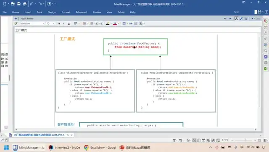Open the Help ribbon tab

[x=133, y=12]
